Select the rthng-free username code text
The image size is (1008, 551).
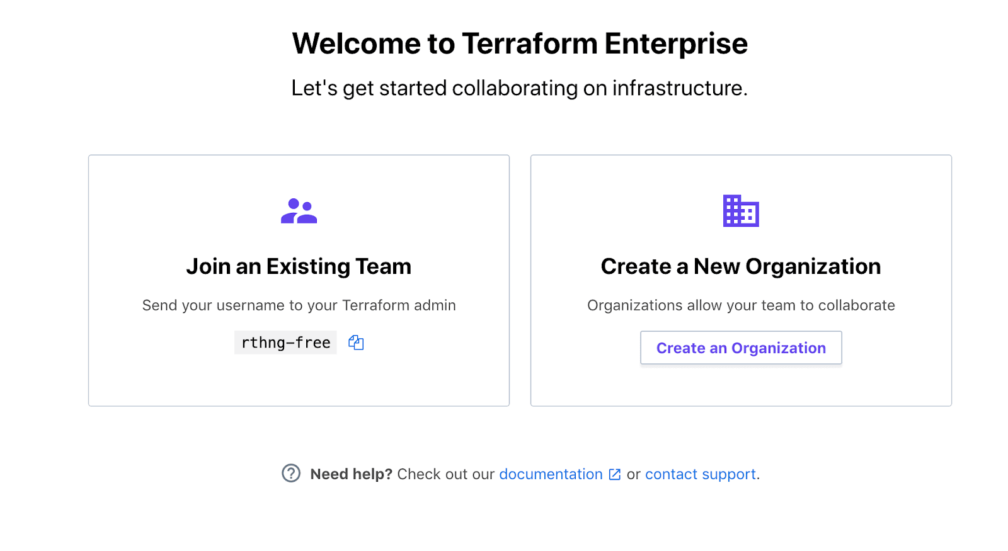(285, 343)
